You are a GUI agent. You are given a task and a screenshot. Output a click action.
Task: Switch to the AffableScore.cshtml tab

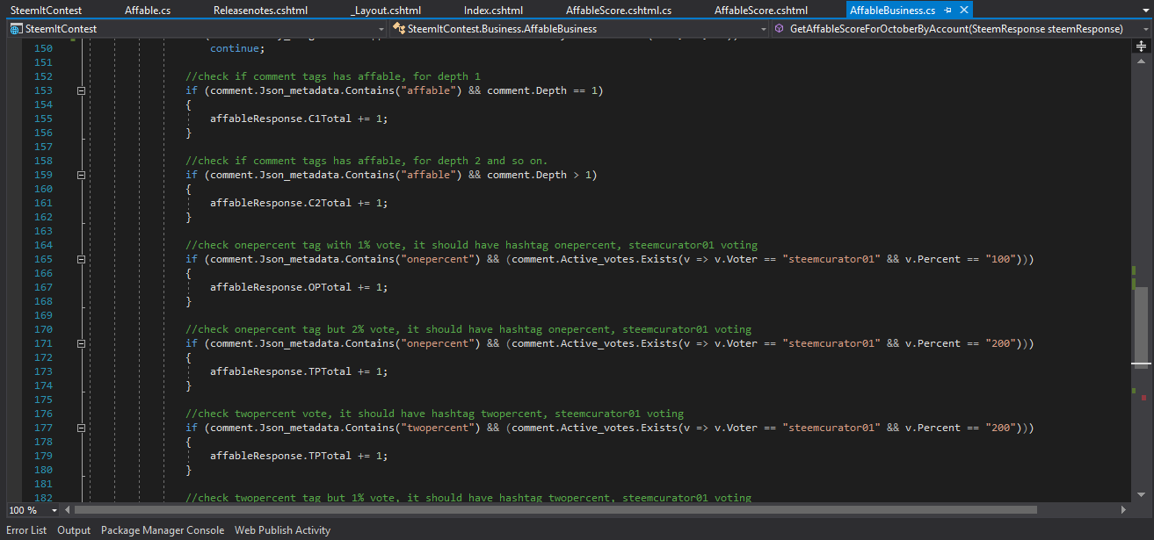coord(761,11)
